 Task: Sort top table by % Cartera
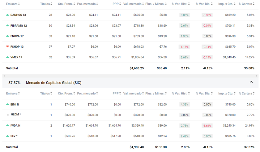(247, 4)
